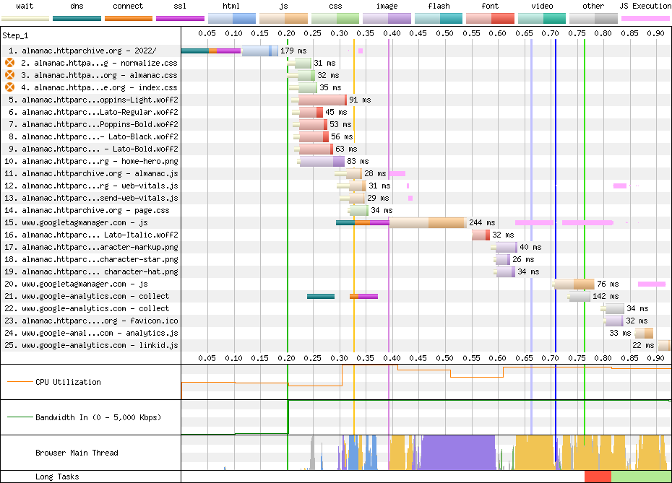
Task: Click the CPU Utilization graph label
Action: 68,382
